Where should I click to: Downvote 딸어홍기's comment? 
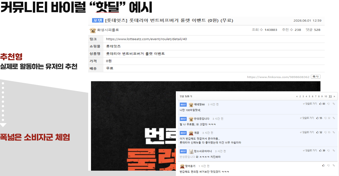pyautogui.click(x=329, y=165)
